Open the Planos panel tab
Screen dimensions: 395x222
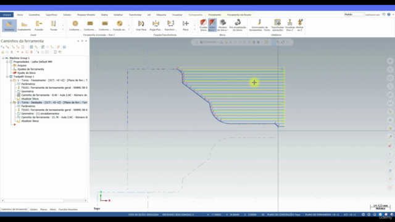point(44,210)
